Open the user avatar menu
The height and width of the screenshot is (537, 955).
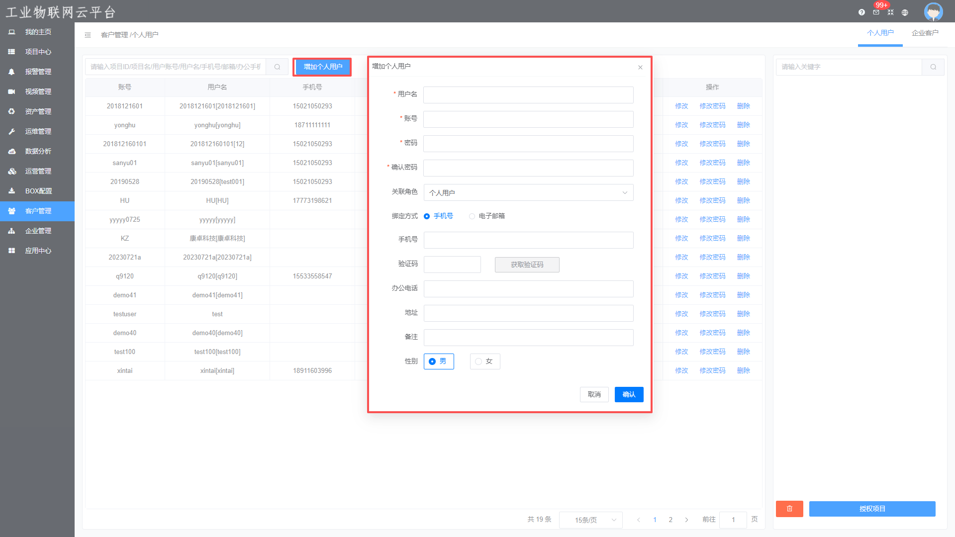pos(933,11)
